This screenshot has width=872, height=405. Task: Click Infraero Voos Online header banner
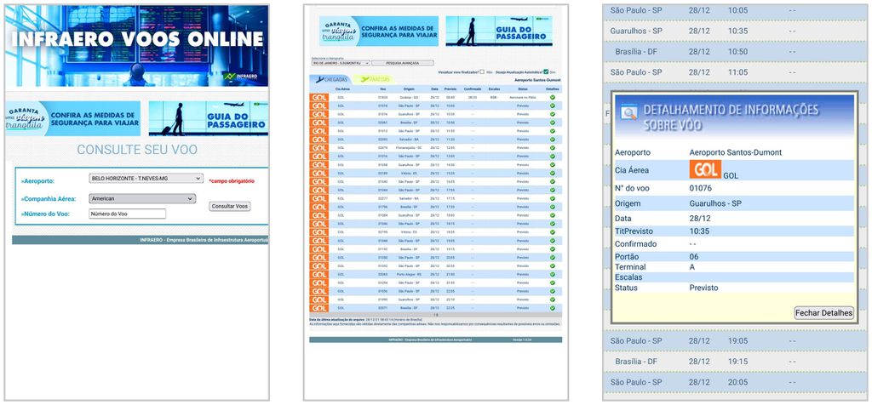[137, 46]
